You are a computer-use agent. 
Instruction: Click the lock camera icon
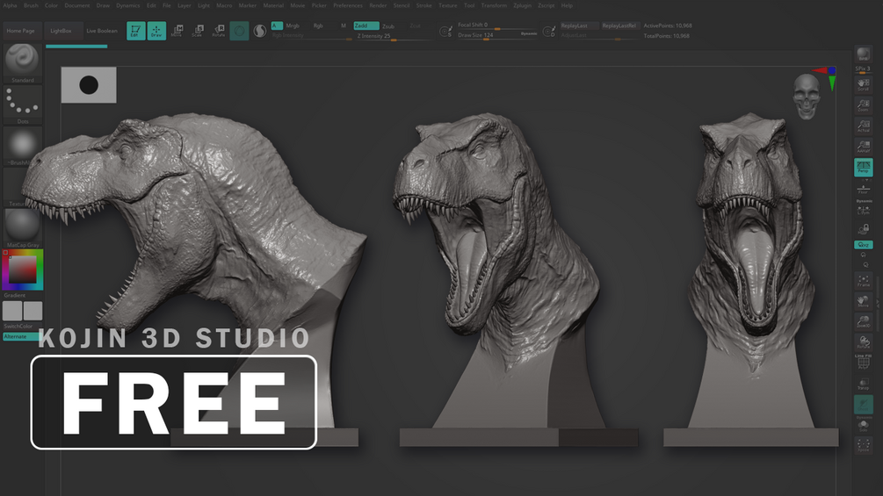coord(863,229)
